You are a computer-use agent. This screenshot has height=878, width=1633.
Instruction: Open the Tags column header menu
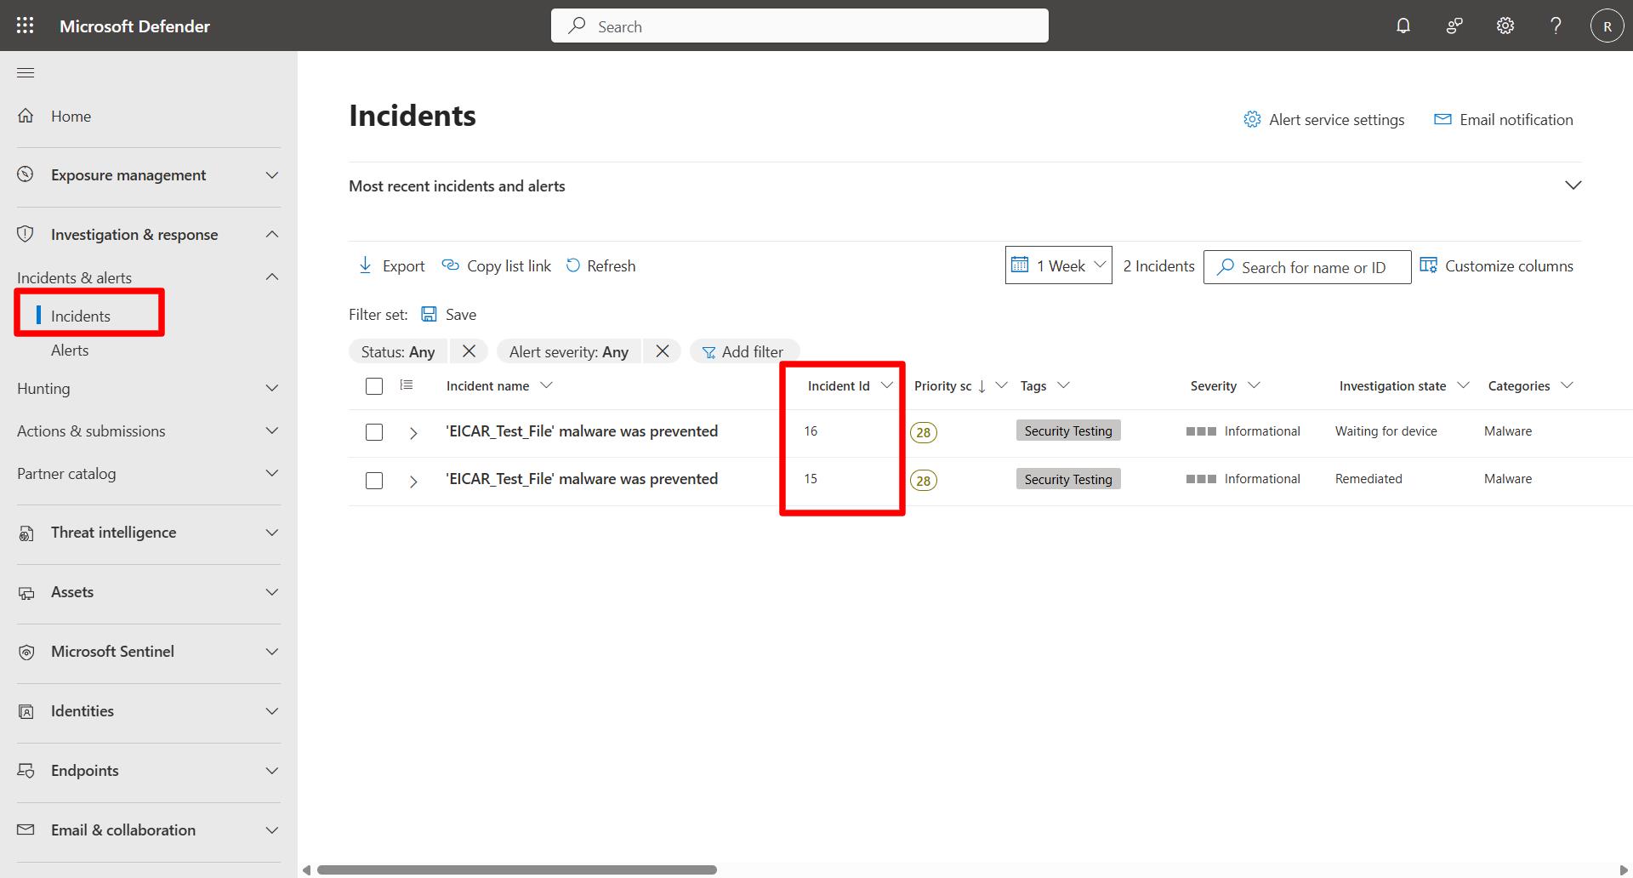[x=1062, y=385]
